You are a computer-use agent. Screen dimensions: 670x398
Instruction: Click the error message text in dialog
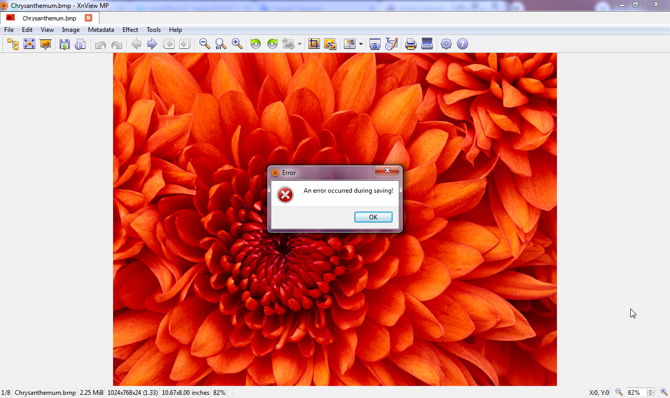click(348, 191)
